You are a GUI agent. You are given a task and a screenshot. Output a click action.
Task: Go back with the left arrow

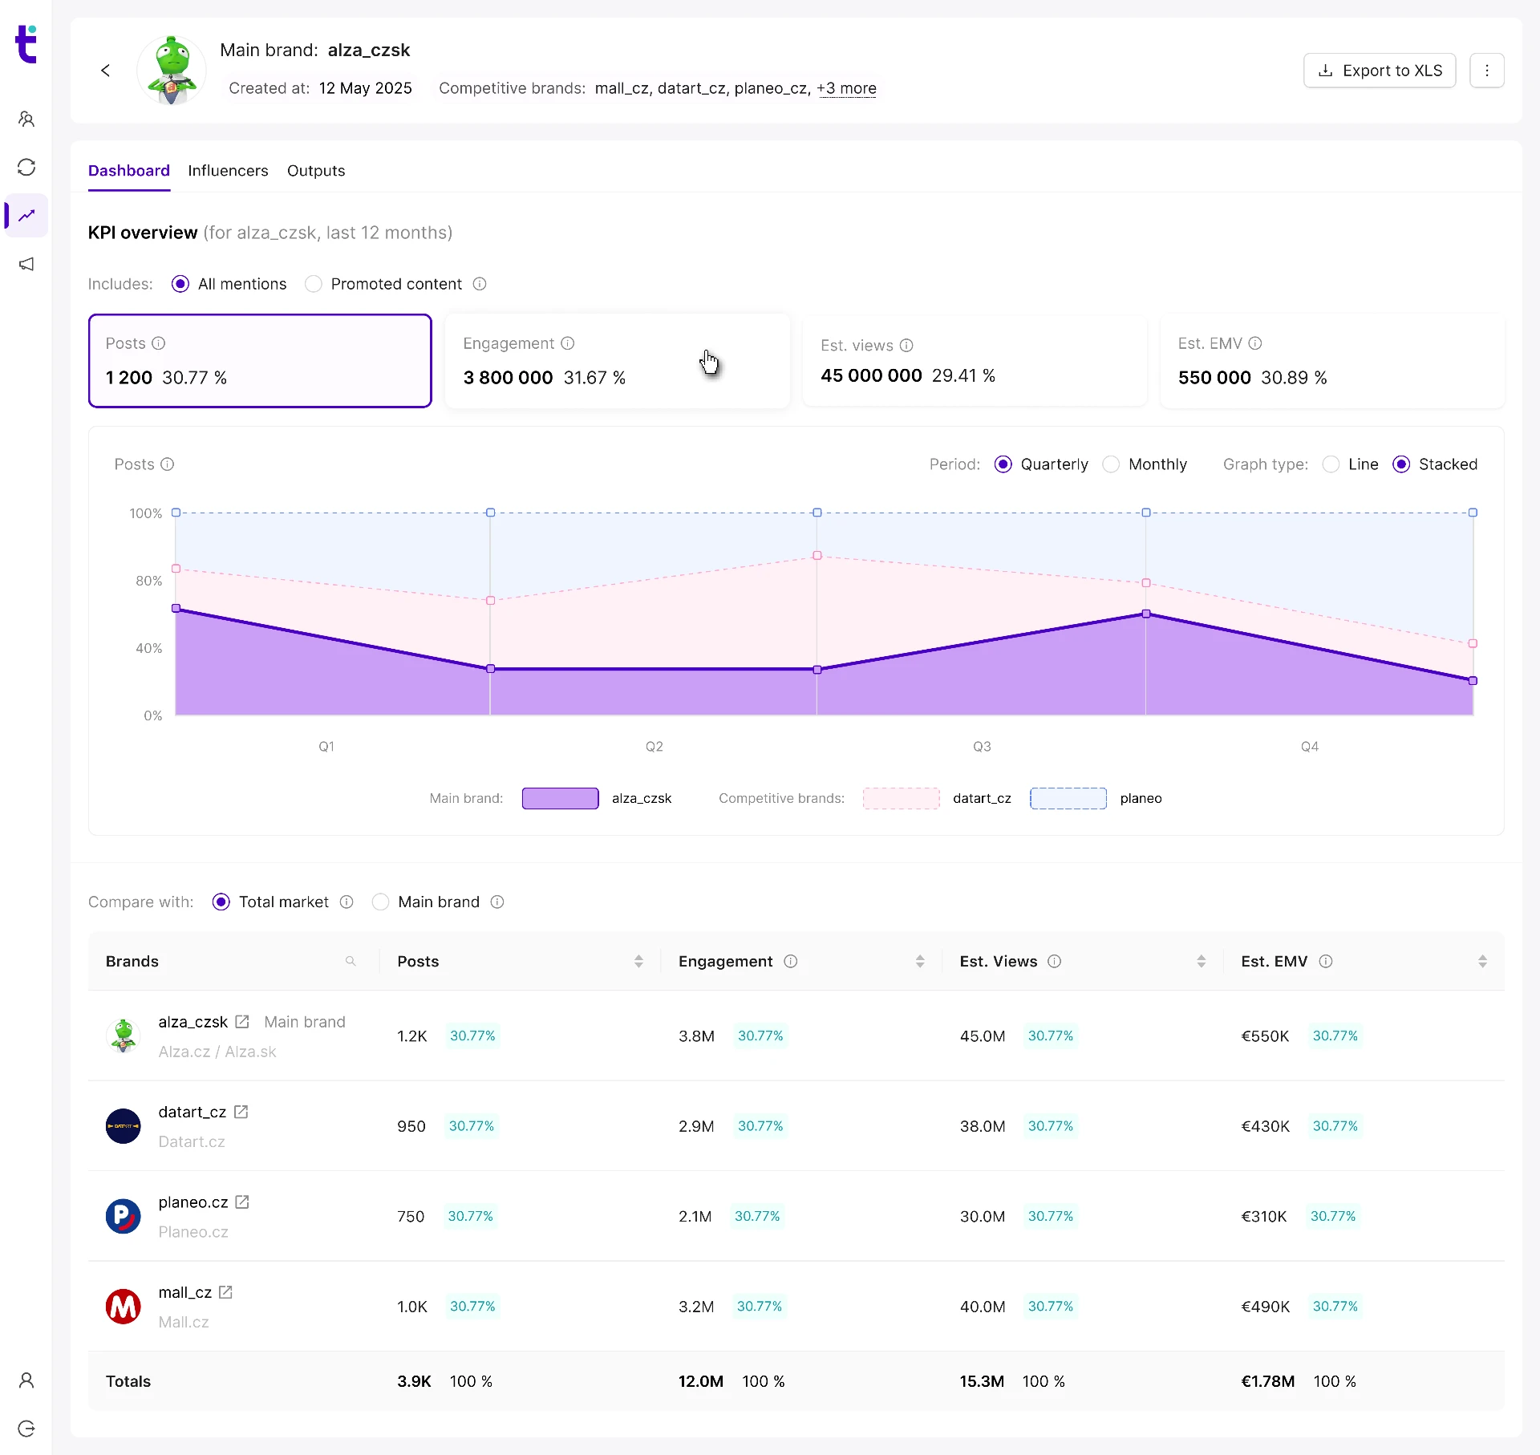point(105,71)
